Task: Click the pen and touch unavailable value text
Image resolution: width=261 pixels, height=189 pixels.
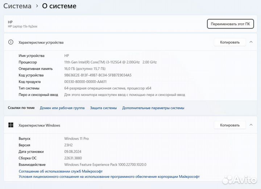Action: (125, 94)
